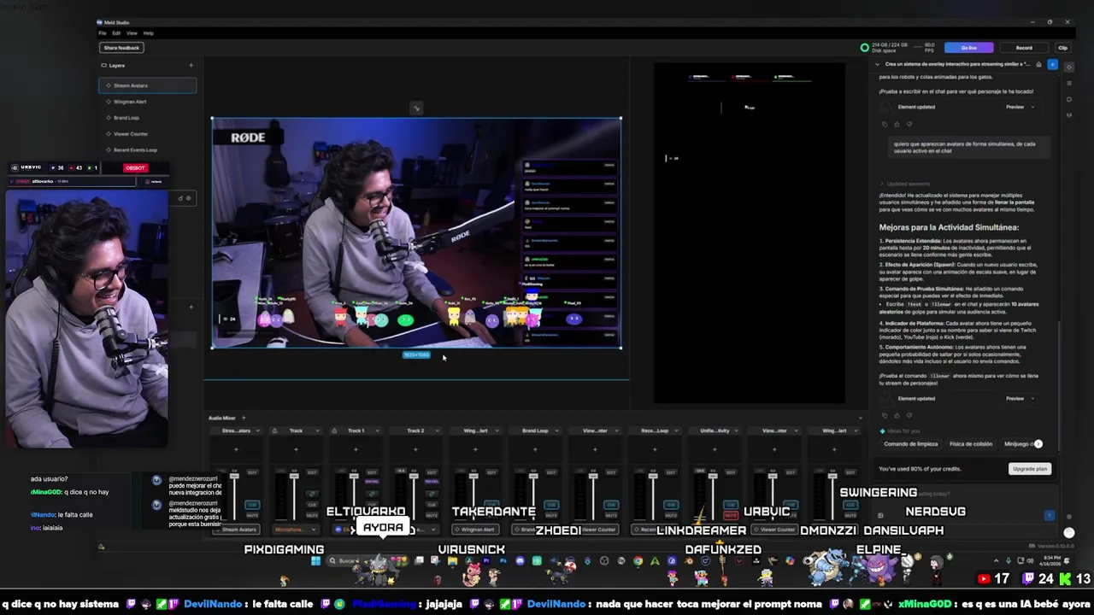Open the chat bubble icon in right sidebar

click(1069, 98)
